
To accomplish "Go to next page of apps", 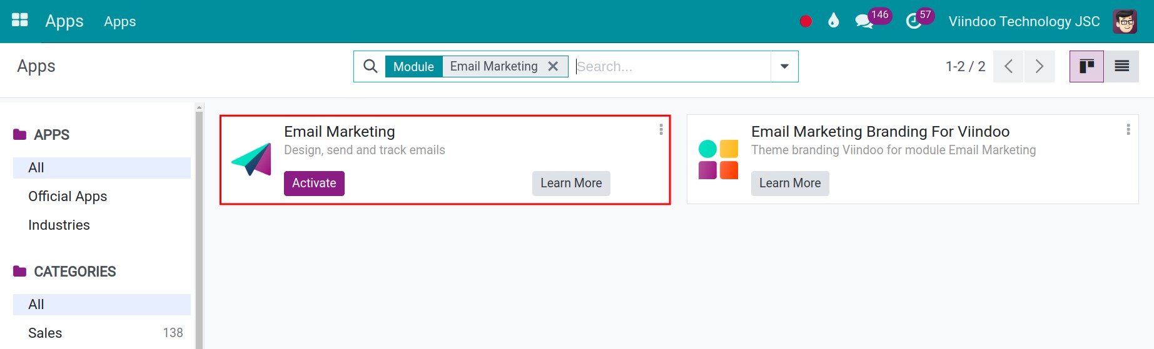I will pyautogui.click(x=1039, y=66).
